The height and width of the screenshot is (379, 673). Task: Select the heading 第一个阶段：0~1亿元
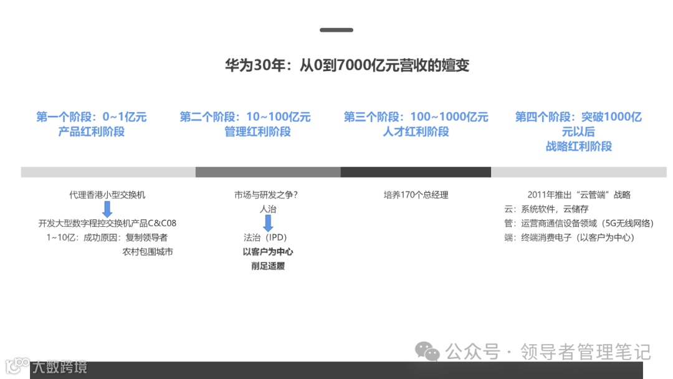click(92, 117)
